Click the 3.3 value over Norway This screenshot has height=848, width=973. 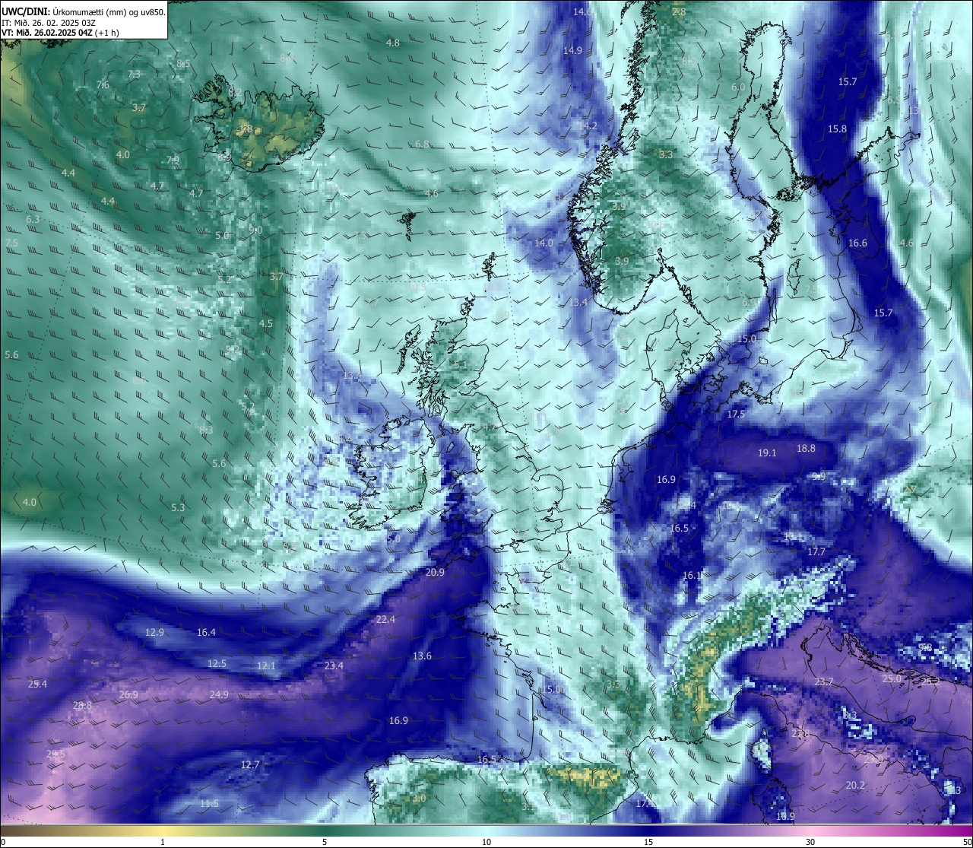tap(666, 154)
